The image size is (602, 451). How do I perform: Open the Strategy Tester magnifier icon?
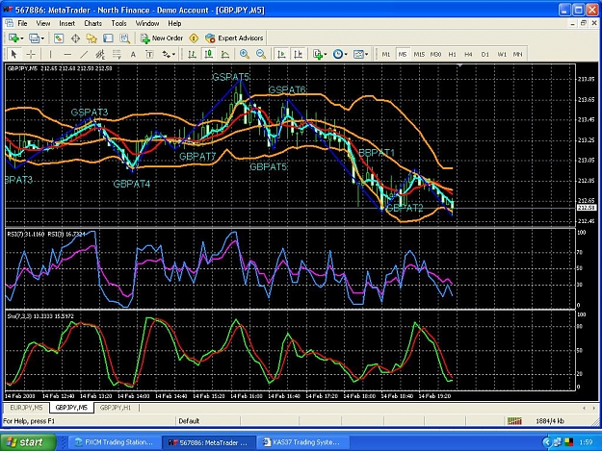(124, 38)
